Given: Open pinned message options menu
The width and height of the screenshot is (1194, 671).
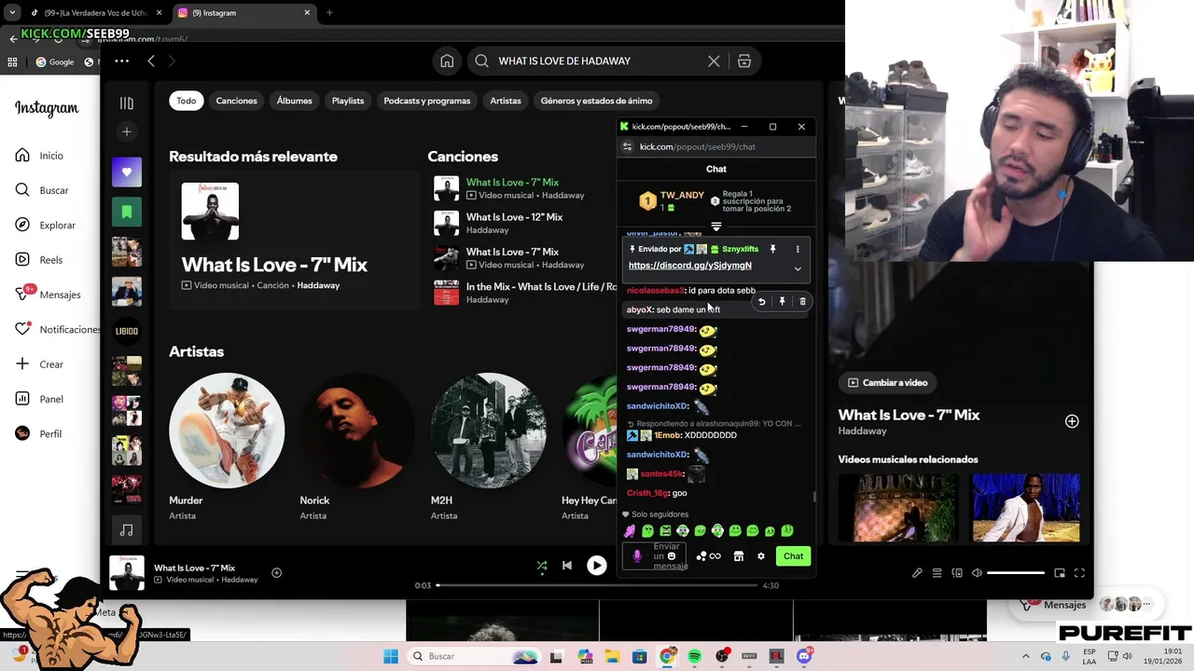Looking at the screenshot, I should tap(798, 250).
